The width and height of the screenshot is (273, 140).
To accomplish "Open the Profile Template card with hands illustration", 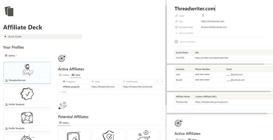I will coord(27,121).
